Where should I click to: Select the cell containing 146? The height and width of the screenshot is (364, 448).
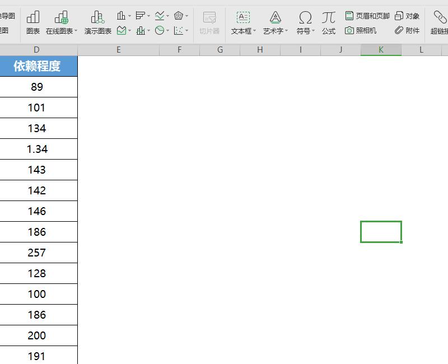(39, 211)
